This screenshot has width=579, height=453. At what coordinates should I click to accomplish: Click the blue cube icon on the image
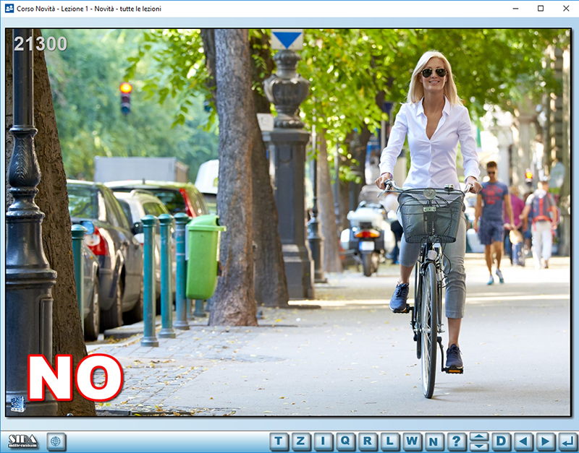[17, 404]
